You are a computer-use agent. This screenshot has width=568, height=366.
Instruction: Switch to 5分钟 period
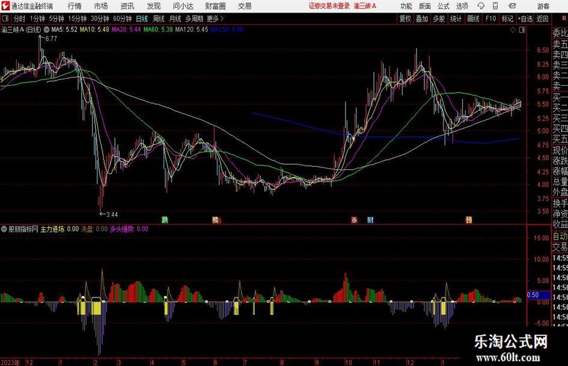pyautogui.click(x=56, y=19)
